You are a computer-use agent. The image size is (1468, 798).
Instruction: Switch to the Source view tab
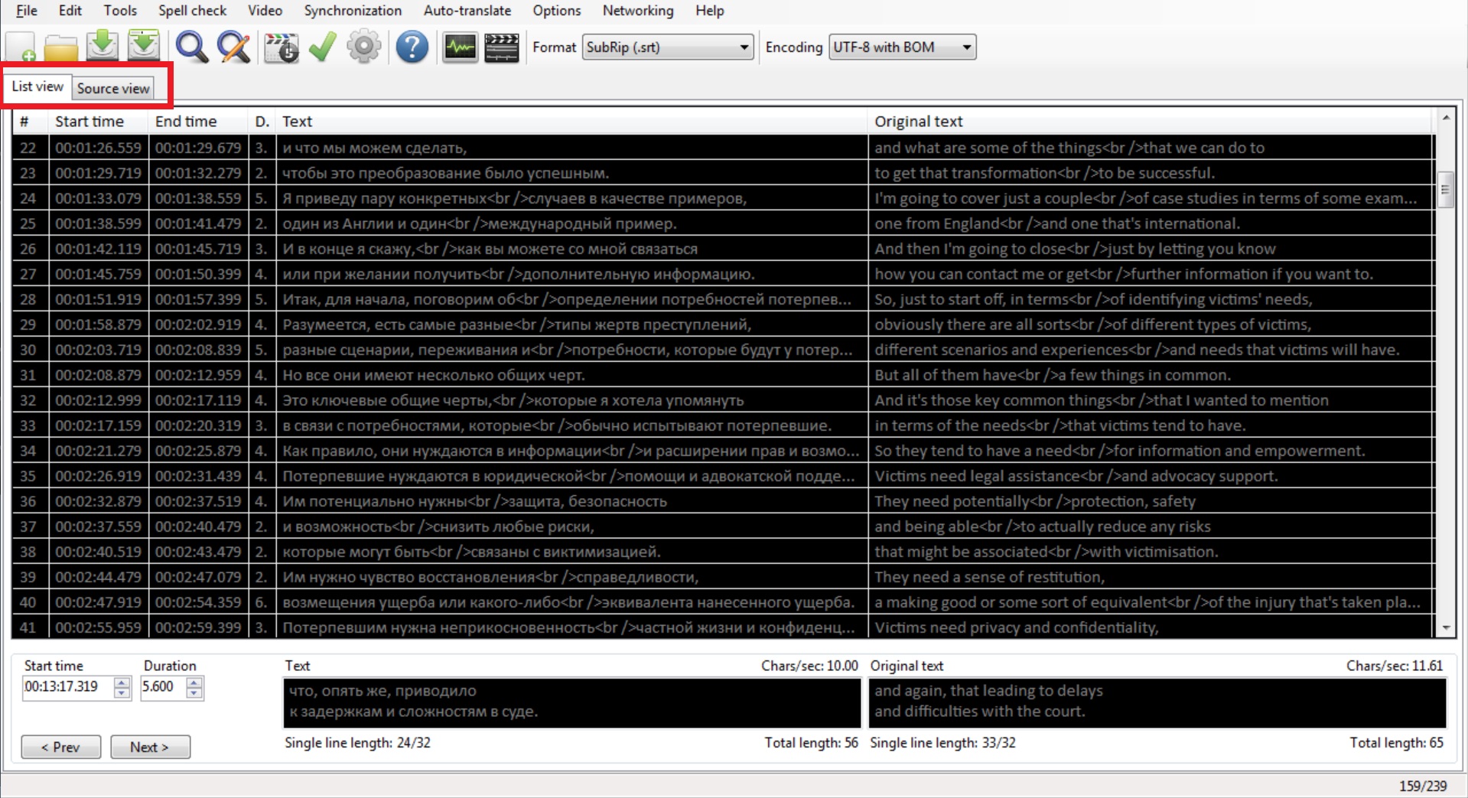[x=113, y=88]
